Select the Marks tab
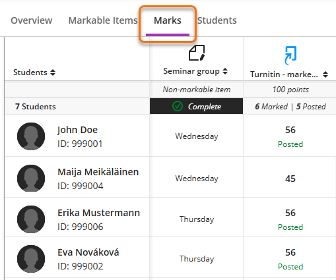Viewport: 336px width, 280px height. [x=168, y=20]
